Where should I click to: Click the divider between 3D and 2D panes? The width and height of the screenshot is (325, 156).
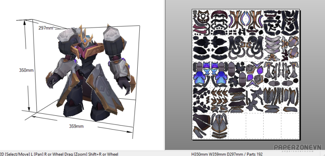click(165, 75)
